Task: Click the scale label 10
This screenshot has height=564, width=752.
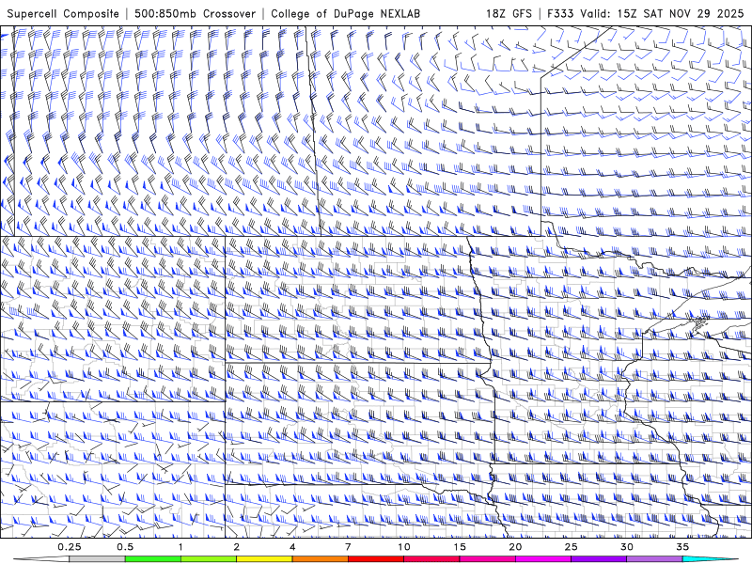Action: 404,547
